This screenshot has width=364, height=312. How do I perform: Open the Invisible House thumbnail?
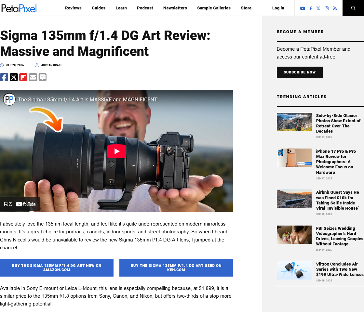[294, 199]
